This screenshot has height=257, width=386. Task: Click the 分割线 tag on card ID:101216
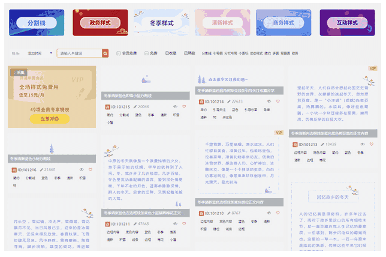click(31, 178)
